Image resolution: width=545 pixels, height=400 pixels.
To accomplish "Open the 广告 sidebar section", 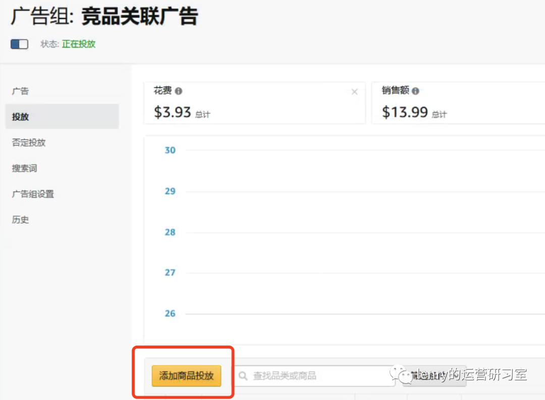I will (20, 91).
